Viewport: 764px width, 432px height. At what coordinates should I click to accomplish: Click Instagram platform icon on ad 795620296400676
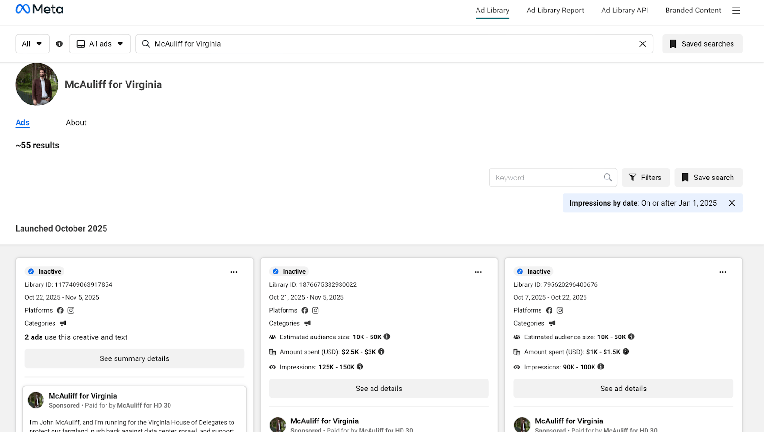(x=560, y=310)
